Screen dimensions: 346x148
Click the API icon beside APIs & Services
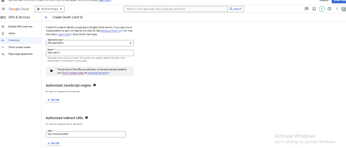pos(3,17)
